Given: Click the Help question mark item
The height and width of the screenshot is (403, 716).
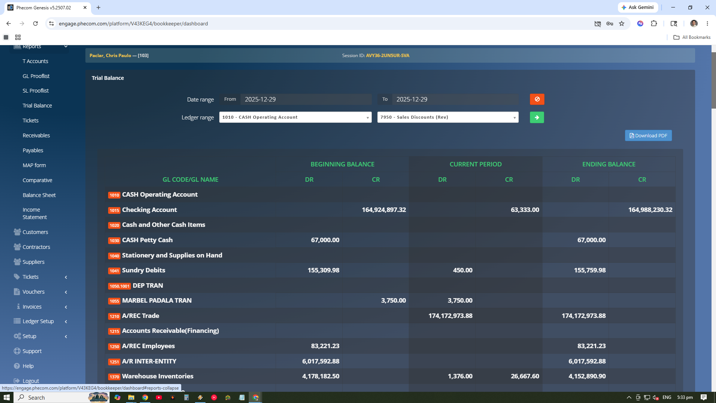Looking at the screenshot, I should [17, 366].
